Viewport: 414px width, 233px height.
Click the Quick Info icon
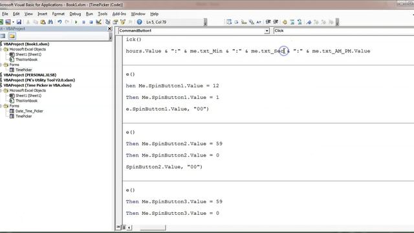[244, 22]
